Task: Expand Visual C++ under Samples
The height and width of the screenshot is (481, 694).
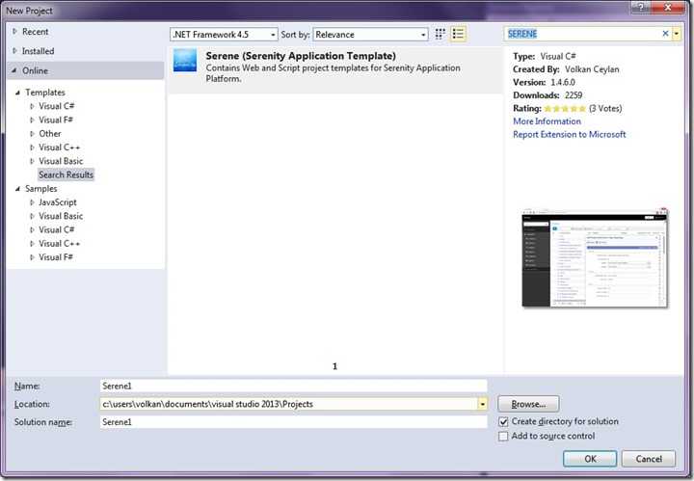Action: coord(32,243)
